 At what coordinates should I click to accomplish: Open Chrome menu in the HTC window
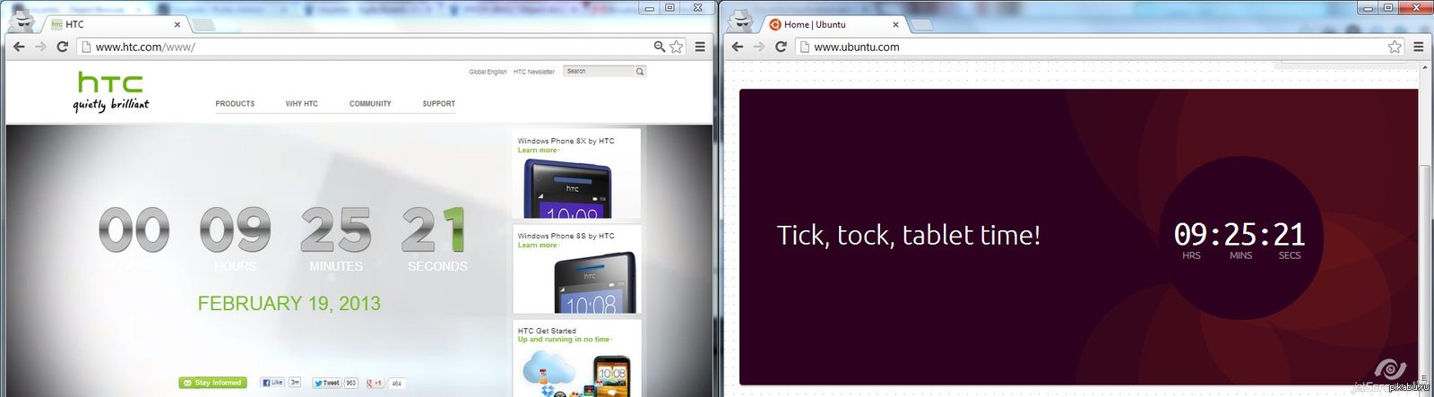coord(700,47)
